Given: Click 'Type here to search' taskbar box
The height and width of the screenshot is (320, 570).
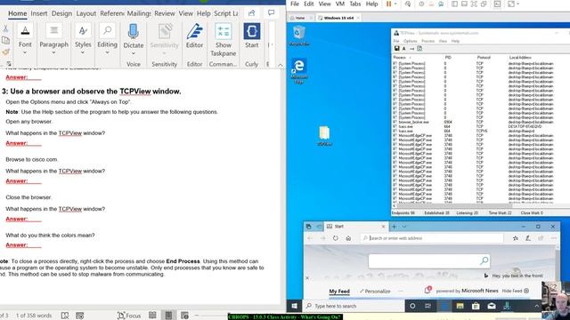Looking at the screenshot, I should pyautogui.click(x=354, y=306).
